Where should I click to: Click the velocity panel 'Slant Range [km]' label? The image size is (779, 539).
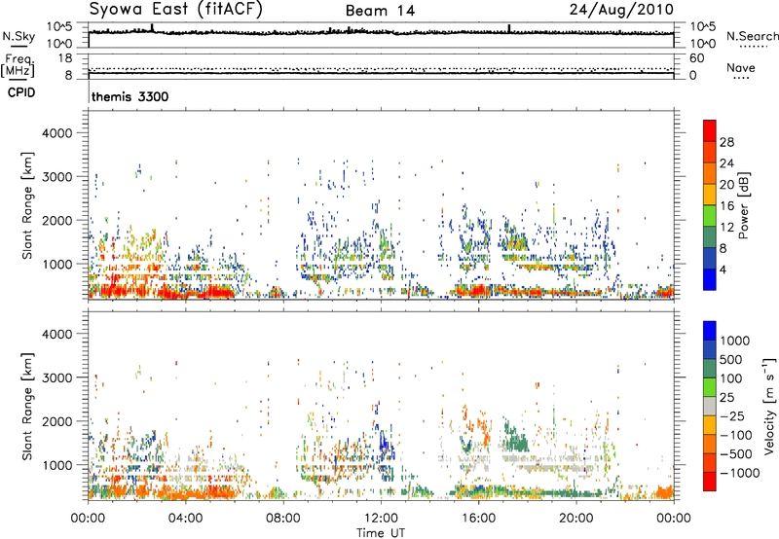coord(27,406)
